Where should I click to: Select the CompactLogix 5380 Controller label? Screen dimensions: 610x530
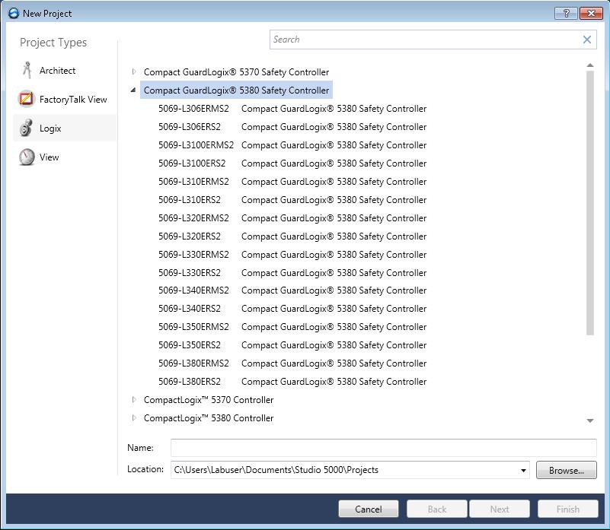point(209,418)
